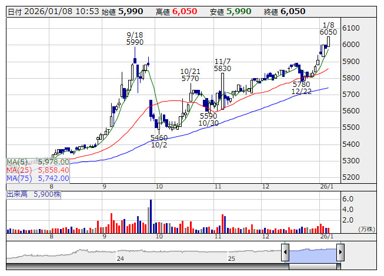
Task: Click the 1/8 6050 high annotation
Action: [x=328, y=28]
